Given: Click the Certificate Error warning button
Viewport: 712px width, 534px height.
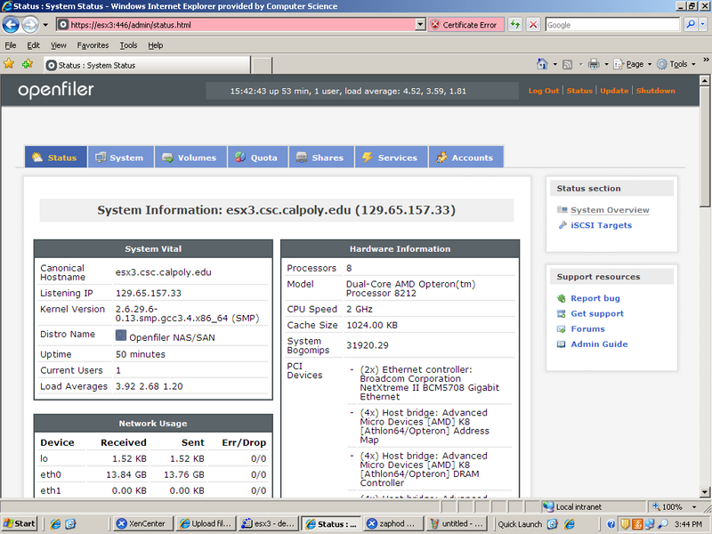Looking at the screenshot, I should tap(465, 25).
